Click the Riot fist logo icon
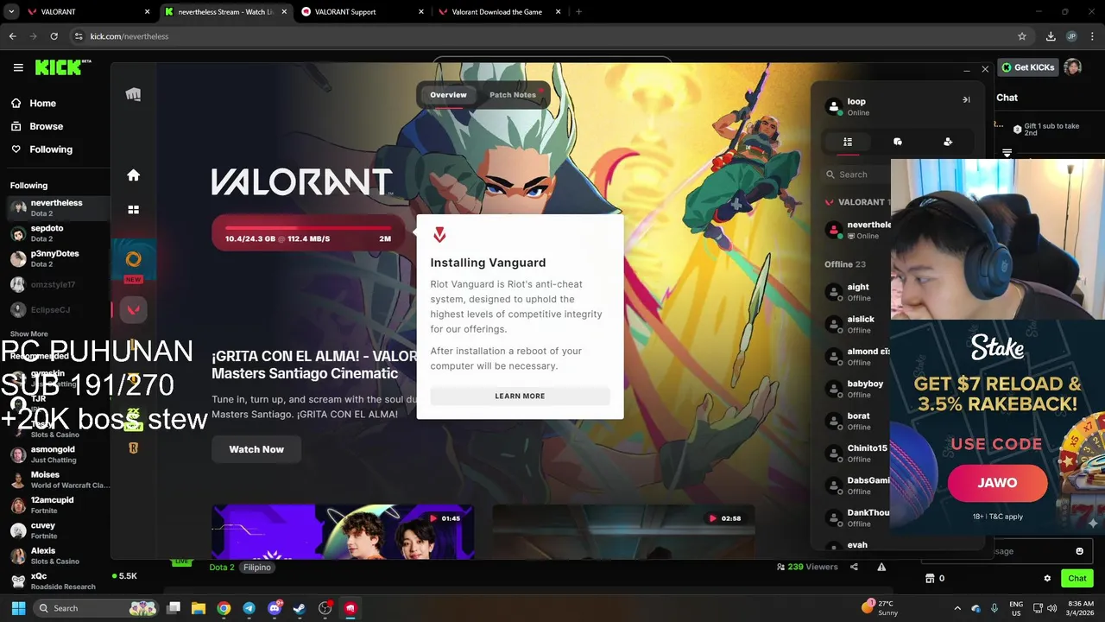The width and height of the screenshot is (1105, 622). click(133, 94)
